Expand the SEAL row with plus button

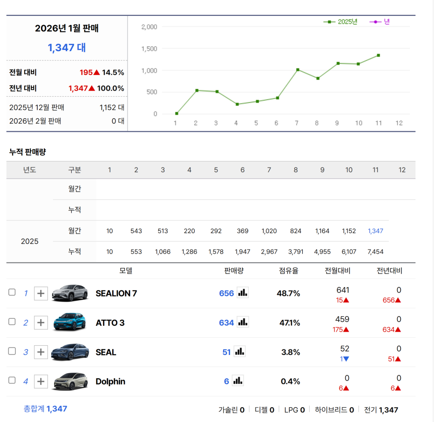(41, 352)
